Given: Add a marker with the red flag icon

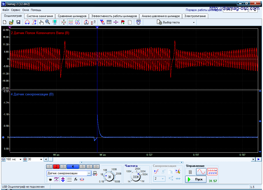Looking at the screenshot, I should pyautogui.click(x=123, y=22).
